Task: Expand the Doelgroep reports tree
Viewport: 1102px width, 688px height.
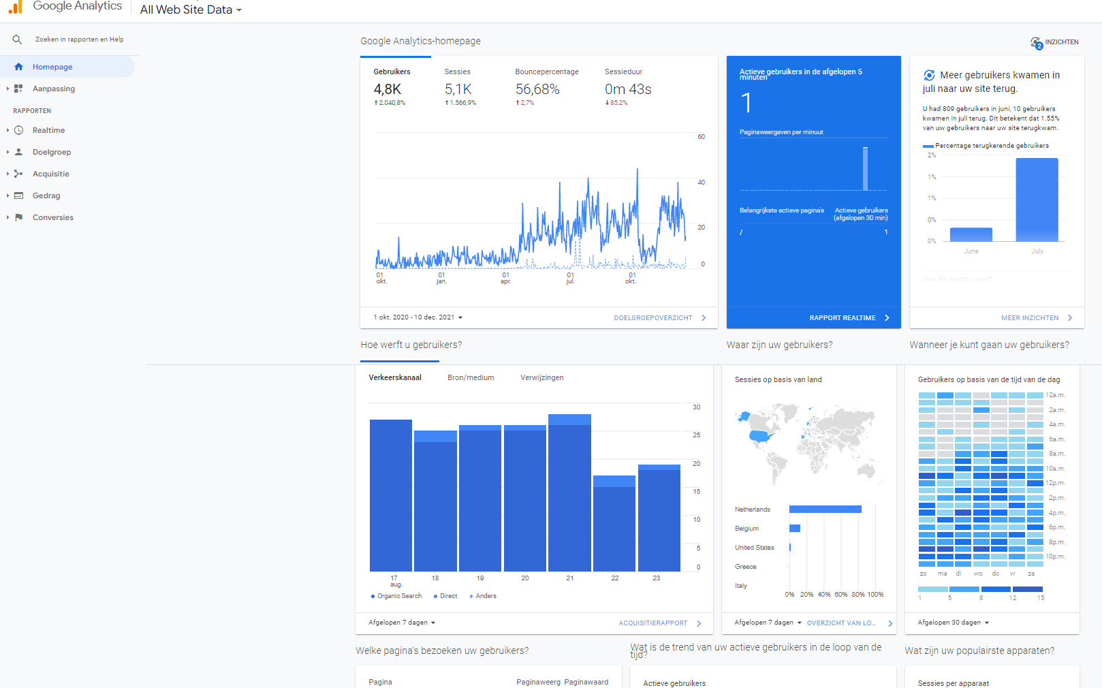Action: 7,152
